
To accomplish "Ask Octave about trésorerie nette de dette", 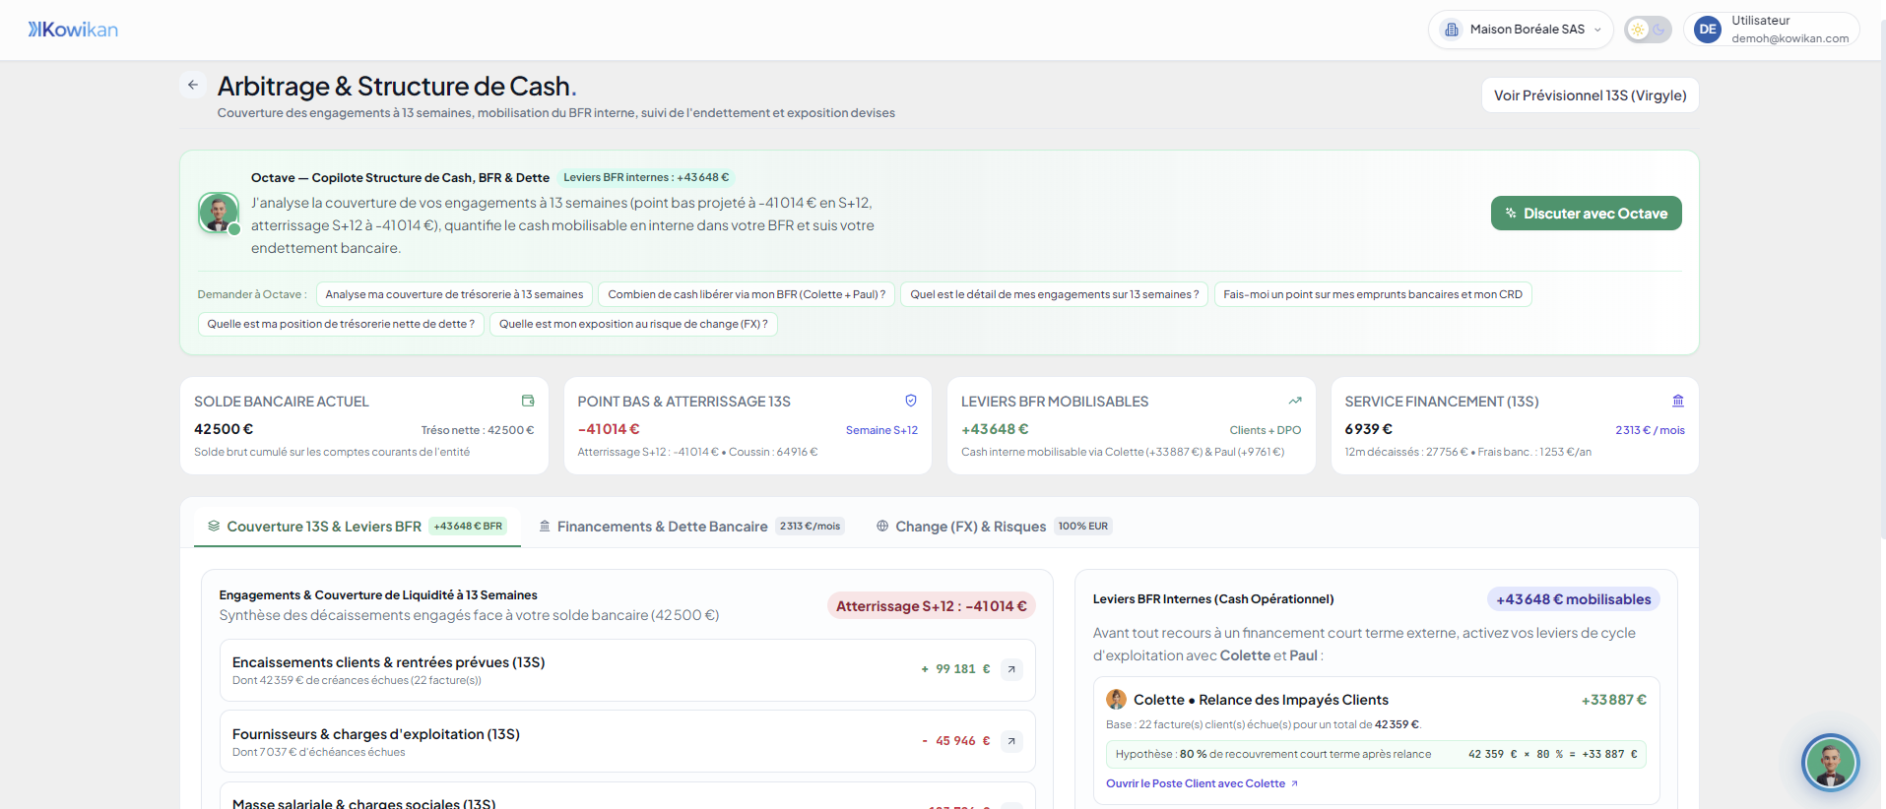I will 341,324.
